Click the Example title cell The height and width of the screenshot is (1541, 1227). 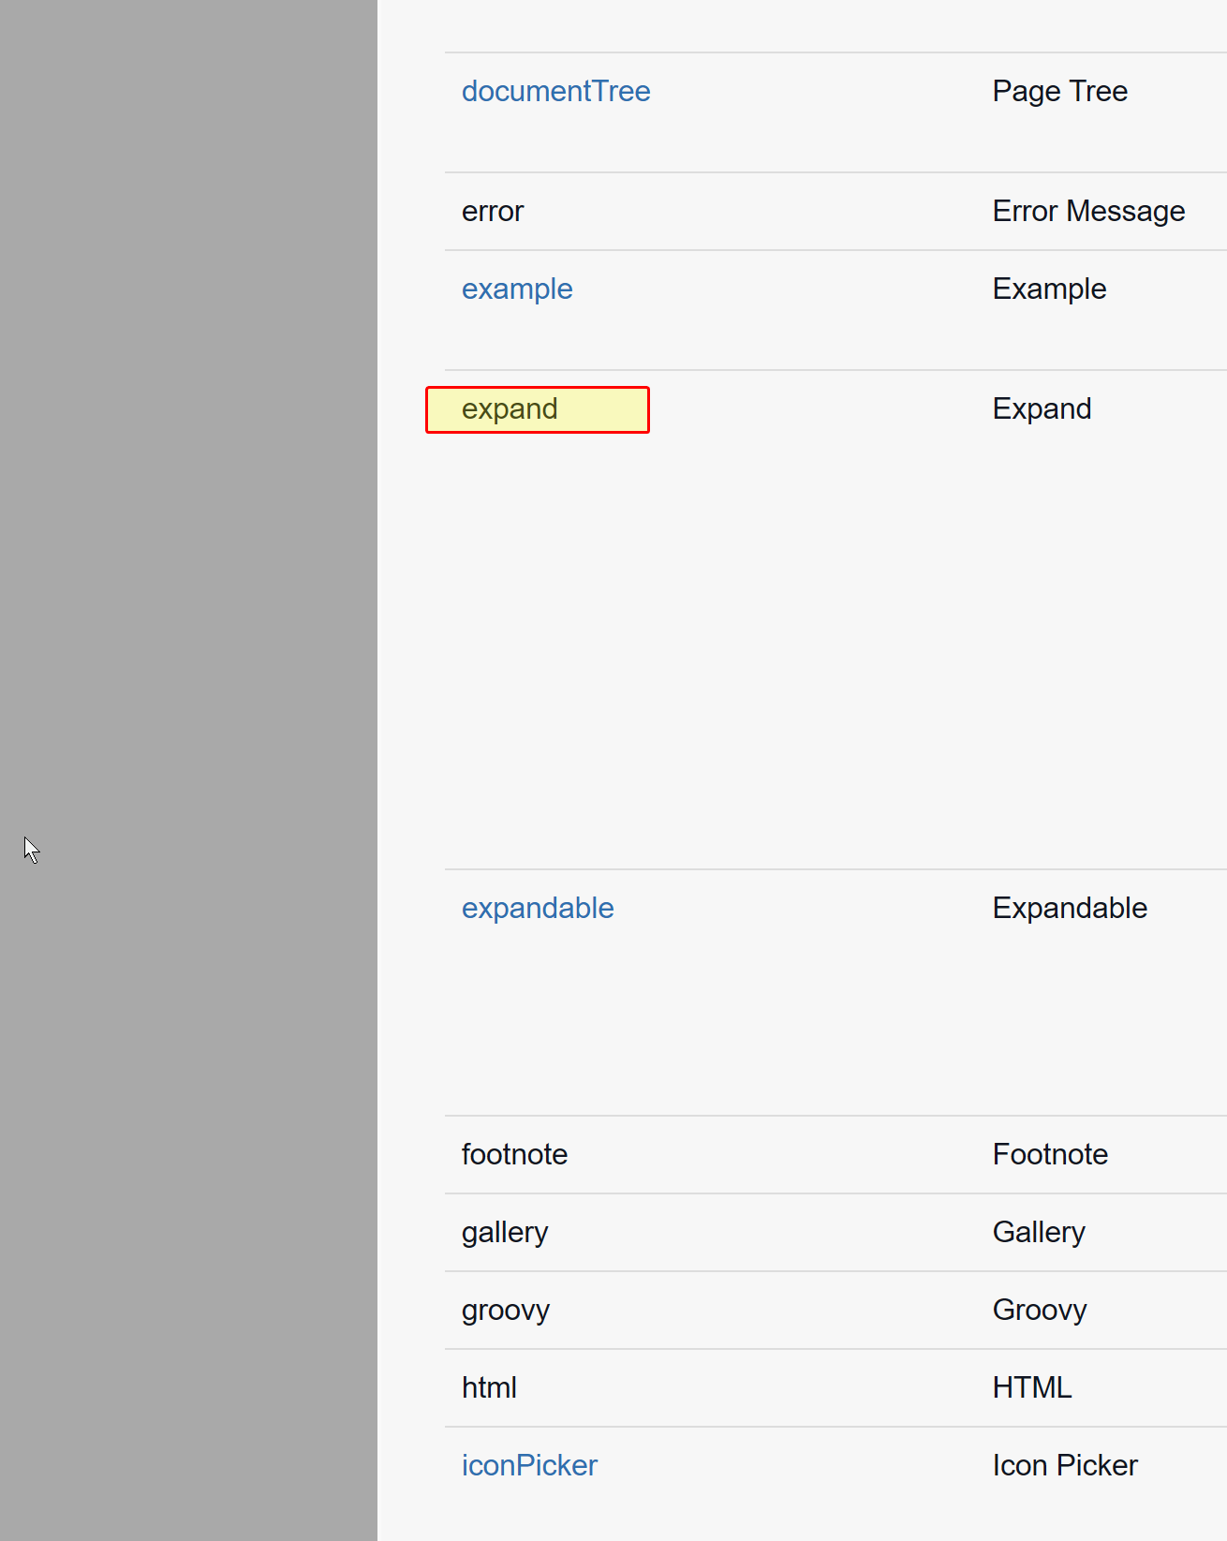(1050, 289)
